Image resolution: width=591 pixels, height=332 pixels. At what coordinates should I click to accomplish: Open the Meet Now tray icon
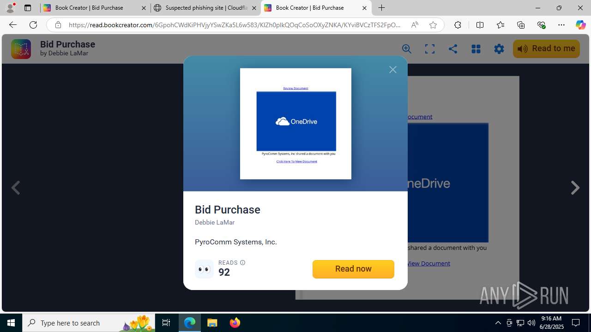pos(509,323)
